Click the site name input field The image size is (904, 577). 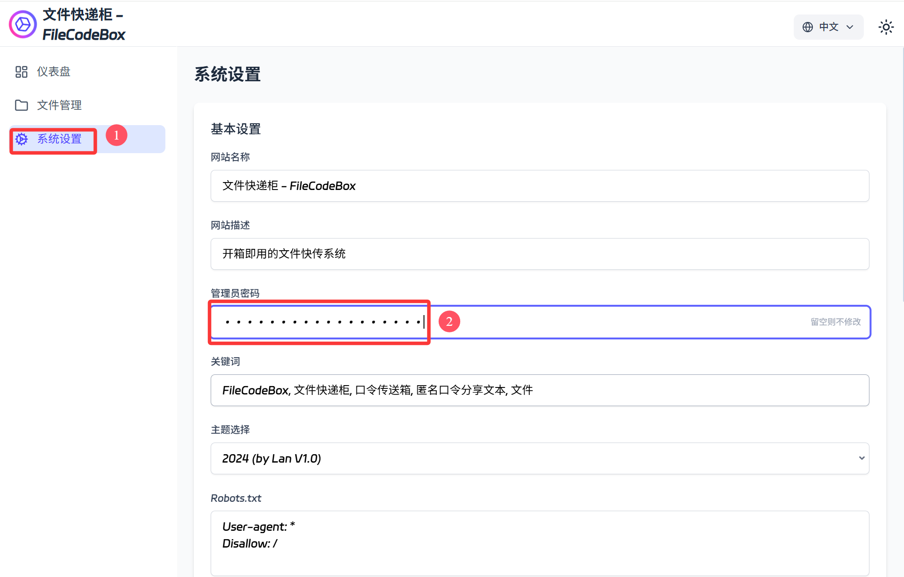pos(539,186)
